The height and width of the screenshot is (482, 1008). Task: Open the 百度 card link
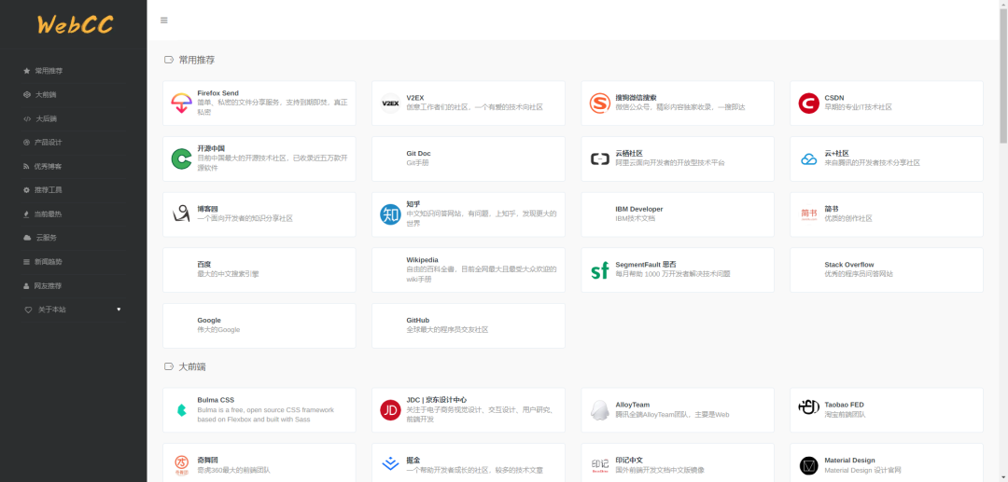(259, 270)
